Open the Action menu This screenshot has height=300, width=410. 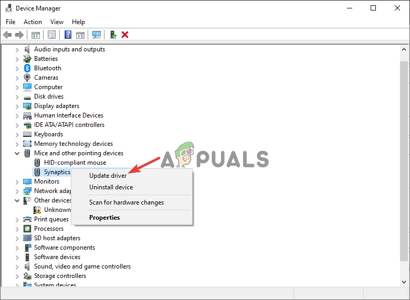tap(33, 22)
